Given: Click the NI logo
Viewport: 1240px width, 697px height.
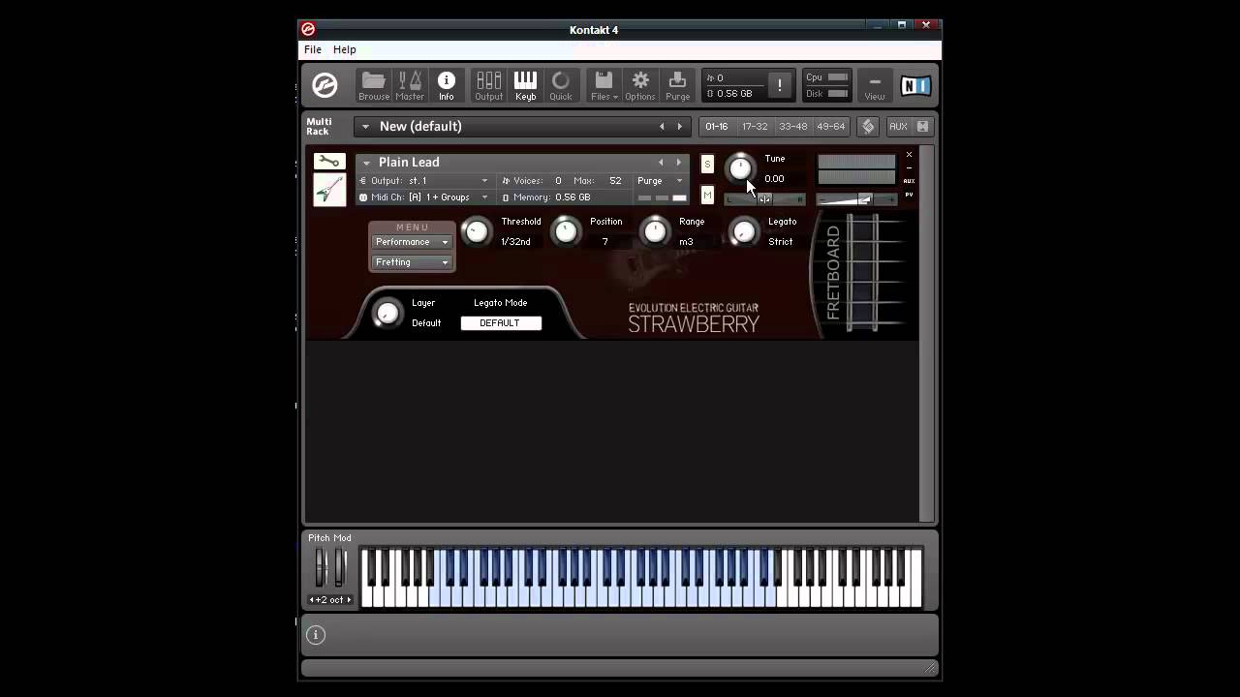Looking at the screenshot, I should coord(915,86).
